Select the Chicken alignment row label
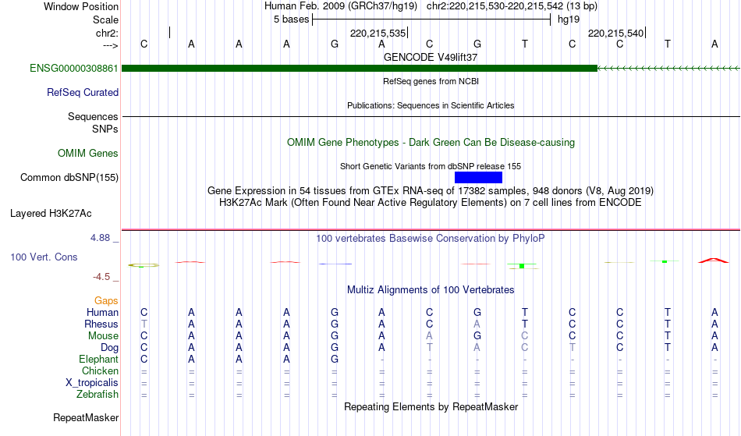Screen dimensions: 741x436 coord(100,370)
